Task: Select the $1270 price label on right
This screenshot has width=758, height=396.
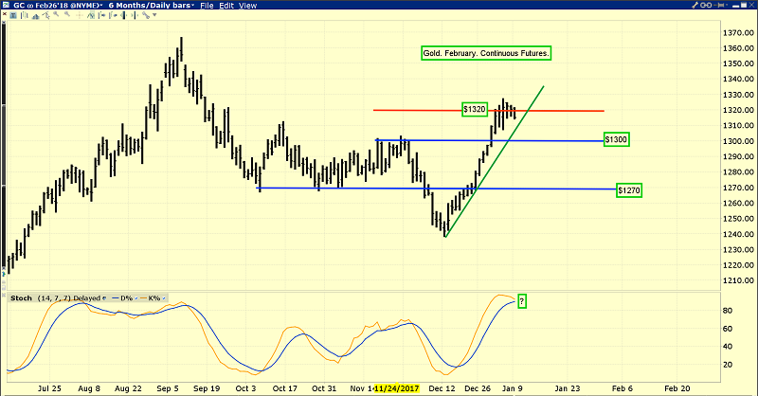Action: 629,190
